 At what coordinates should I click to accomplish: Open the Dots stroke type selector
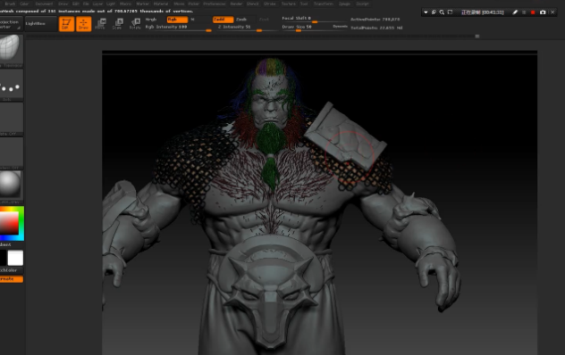coord(11,85)
